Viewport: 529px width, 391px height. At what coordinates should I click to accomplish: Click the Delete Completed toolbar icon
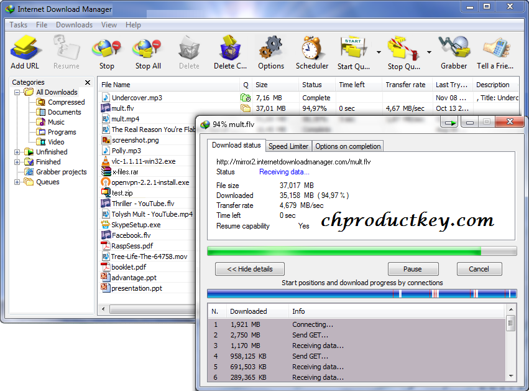(230, 48)
